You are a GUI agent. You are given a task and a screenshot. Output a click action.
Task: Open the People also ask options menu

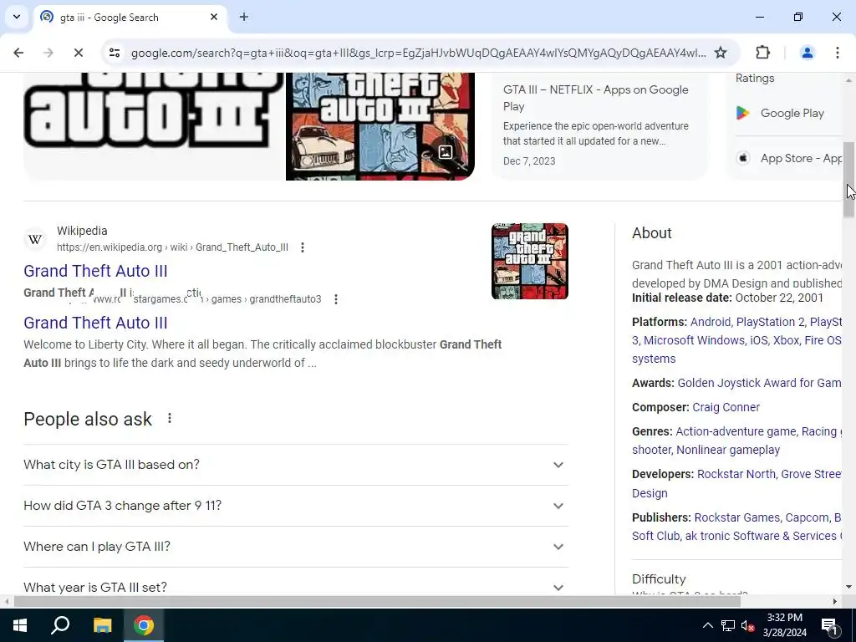coord(170,418)
